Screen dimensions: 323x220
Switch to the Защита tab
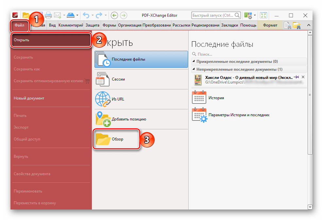93,25
